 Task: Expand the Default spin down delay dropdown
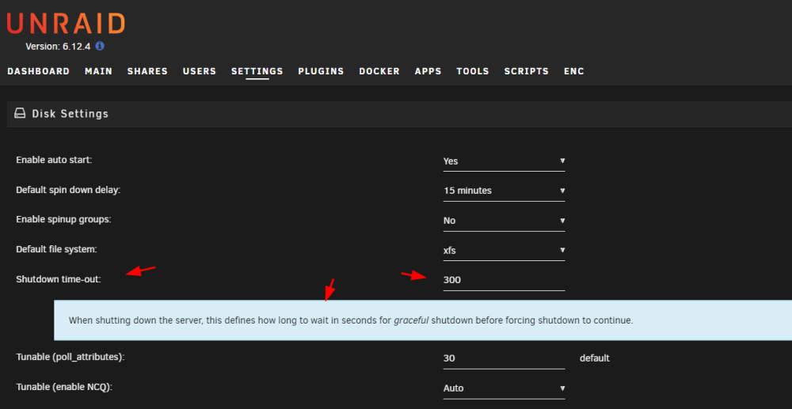click(504, 191)
